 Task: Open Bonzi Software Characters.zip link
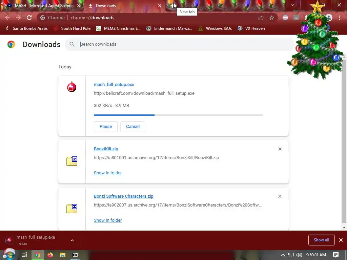(123, 196)
